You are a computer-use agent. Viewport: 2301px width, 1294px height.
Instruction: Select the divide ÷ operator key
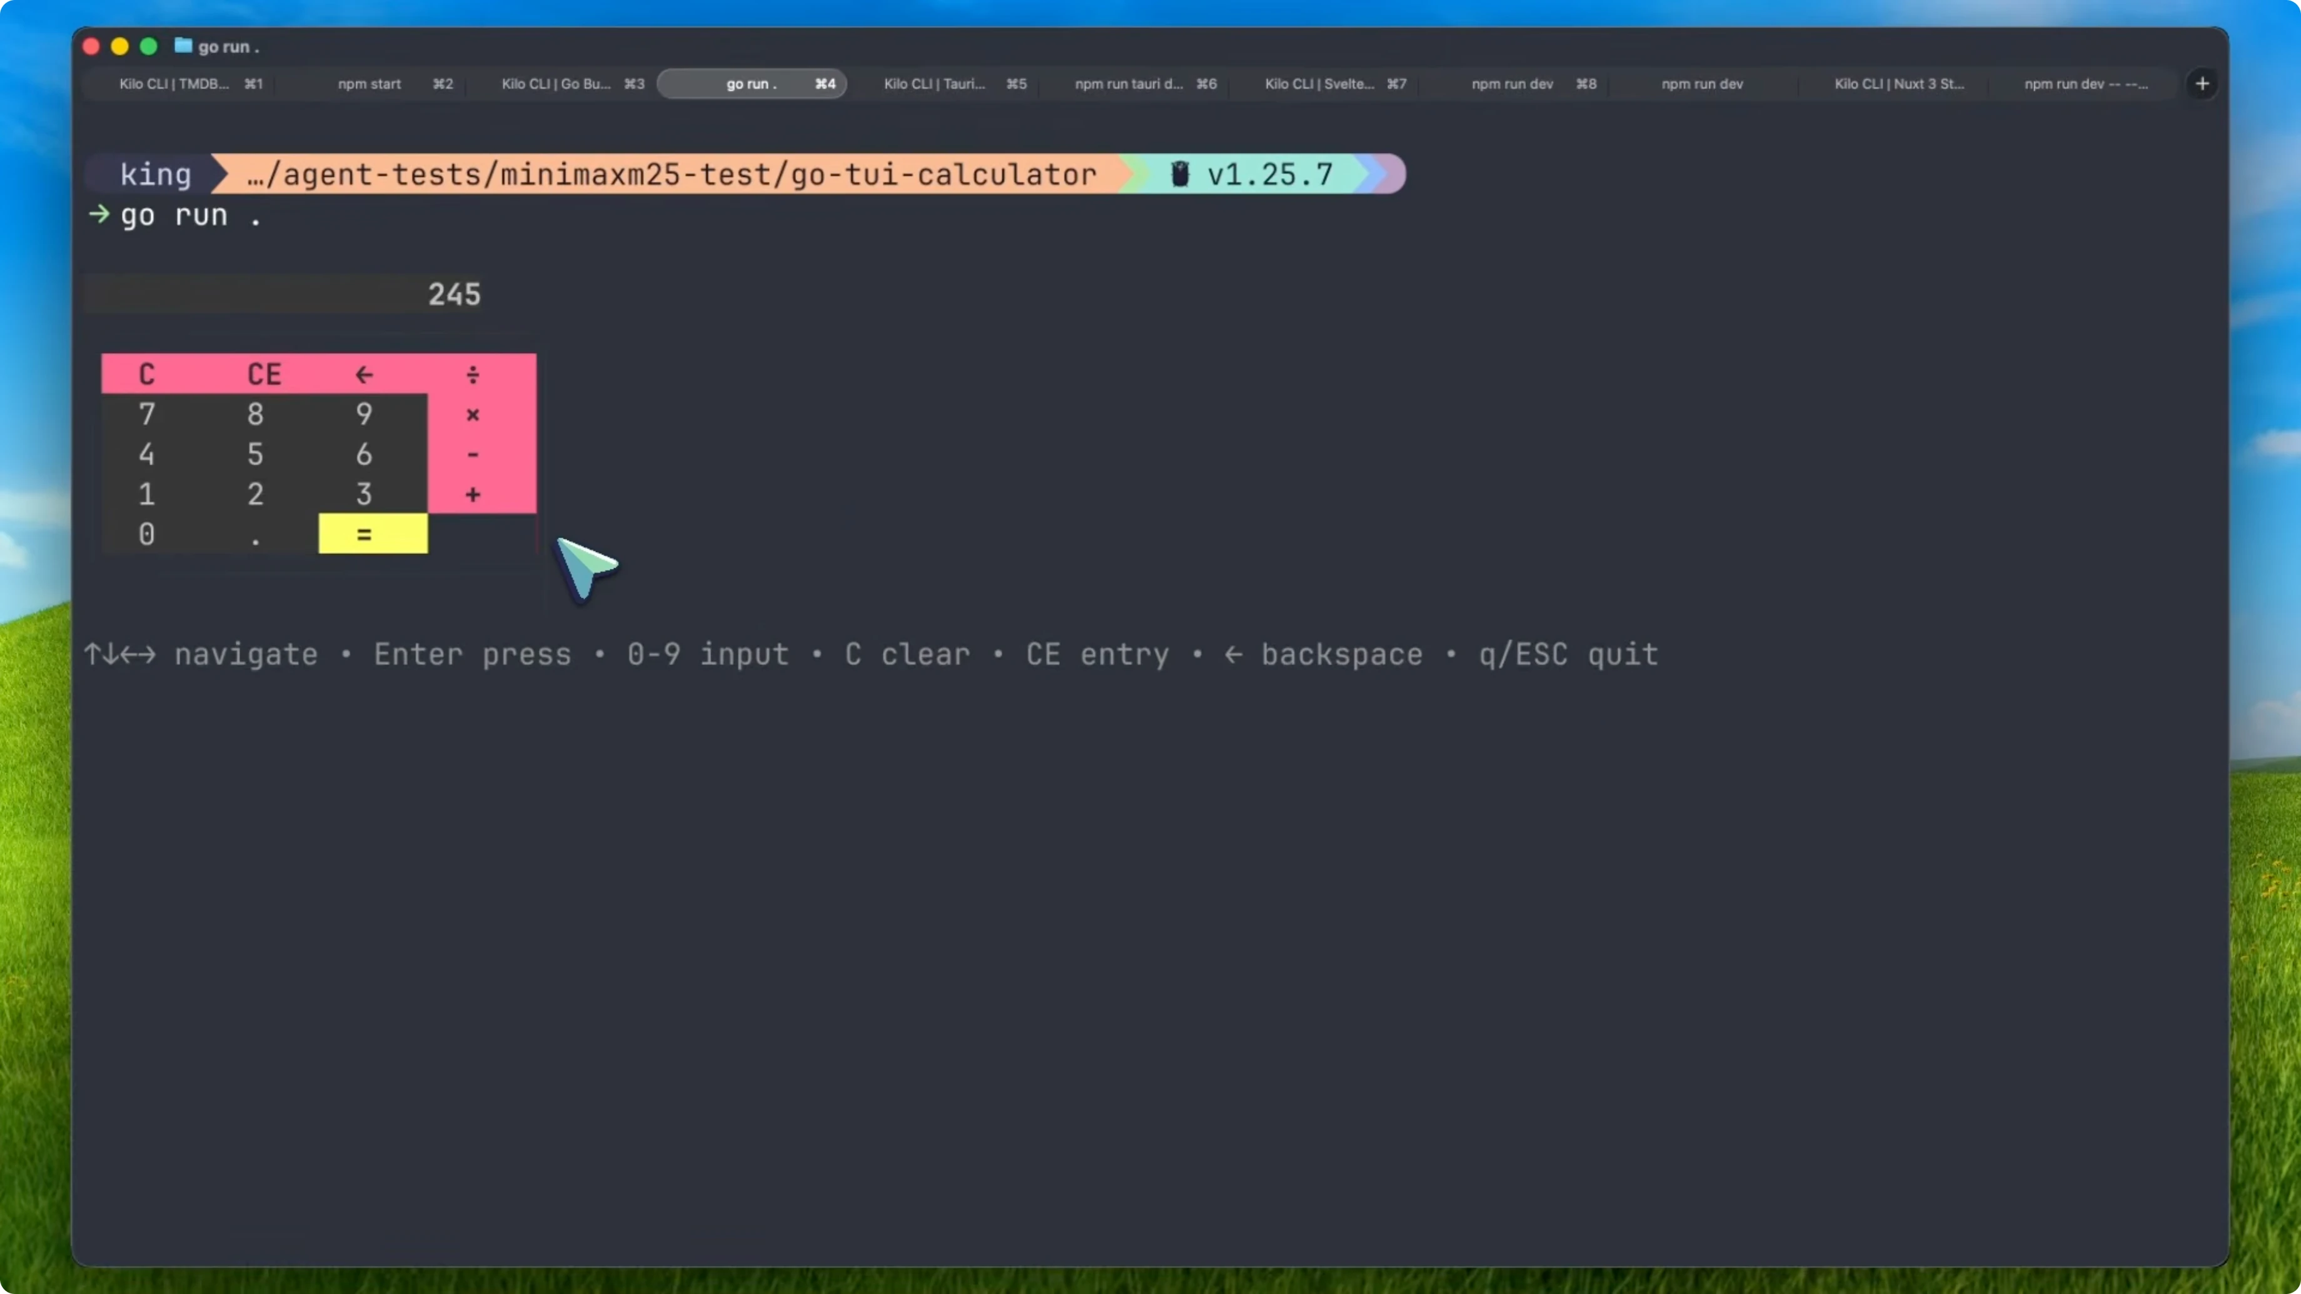click(x=473, y=374)
